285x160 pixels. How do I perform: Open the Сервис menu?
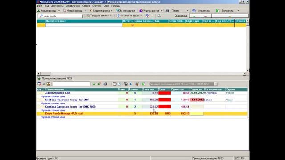point(86,6)
